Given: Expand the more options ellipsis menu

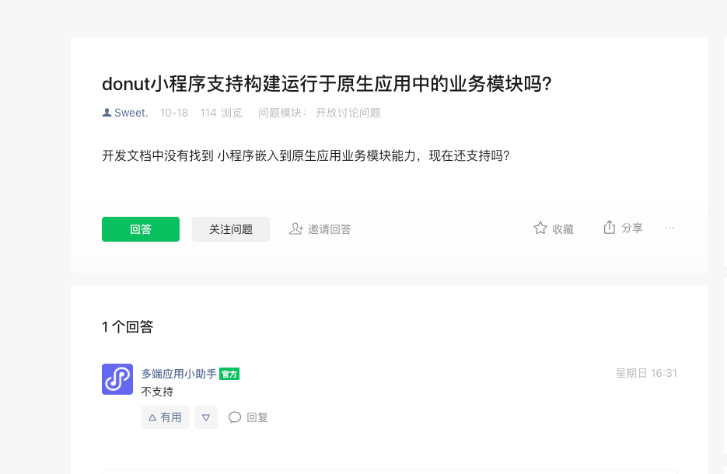Looking at the screenshot, I should [669, 228].
